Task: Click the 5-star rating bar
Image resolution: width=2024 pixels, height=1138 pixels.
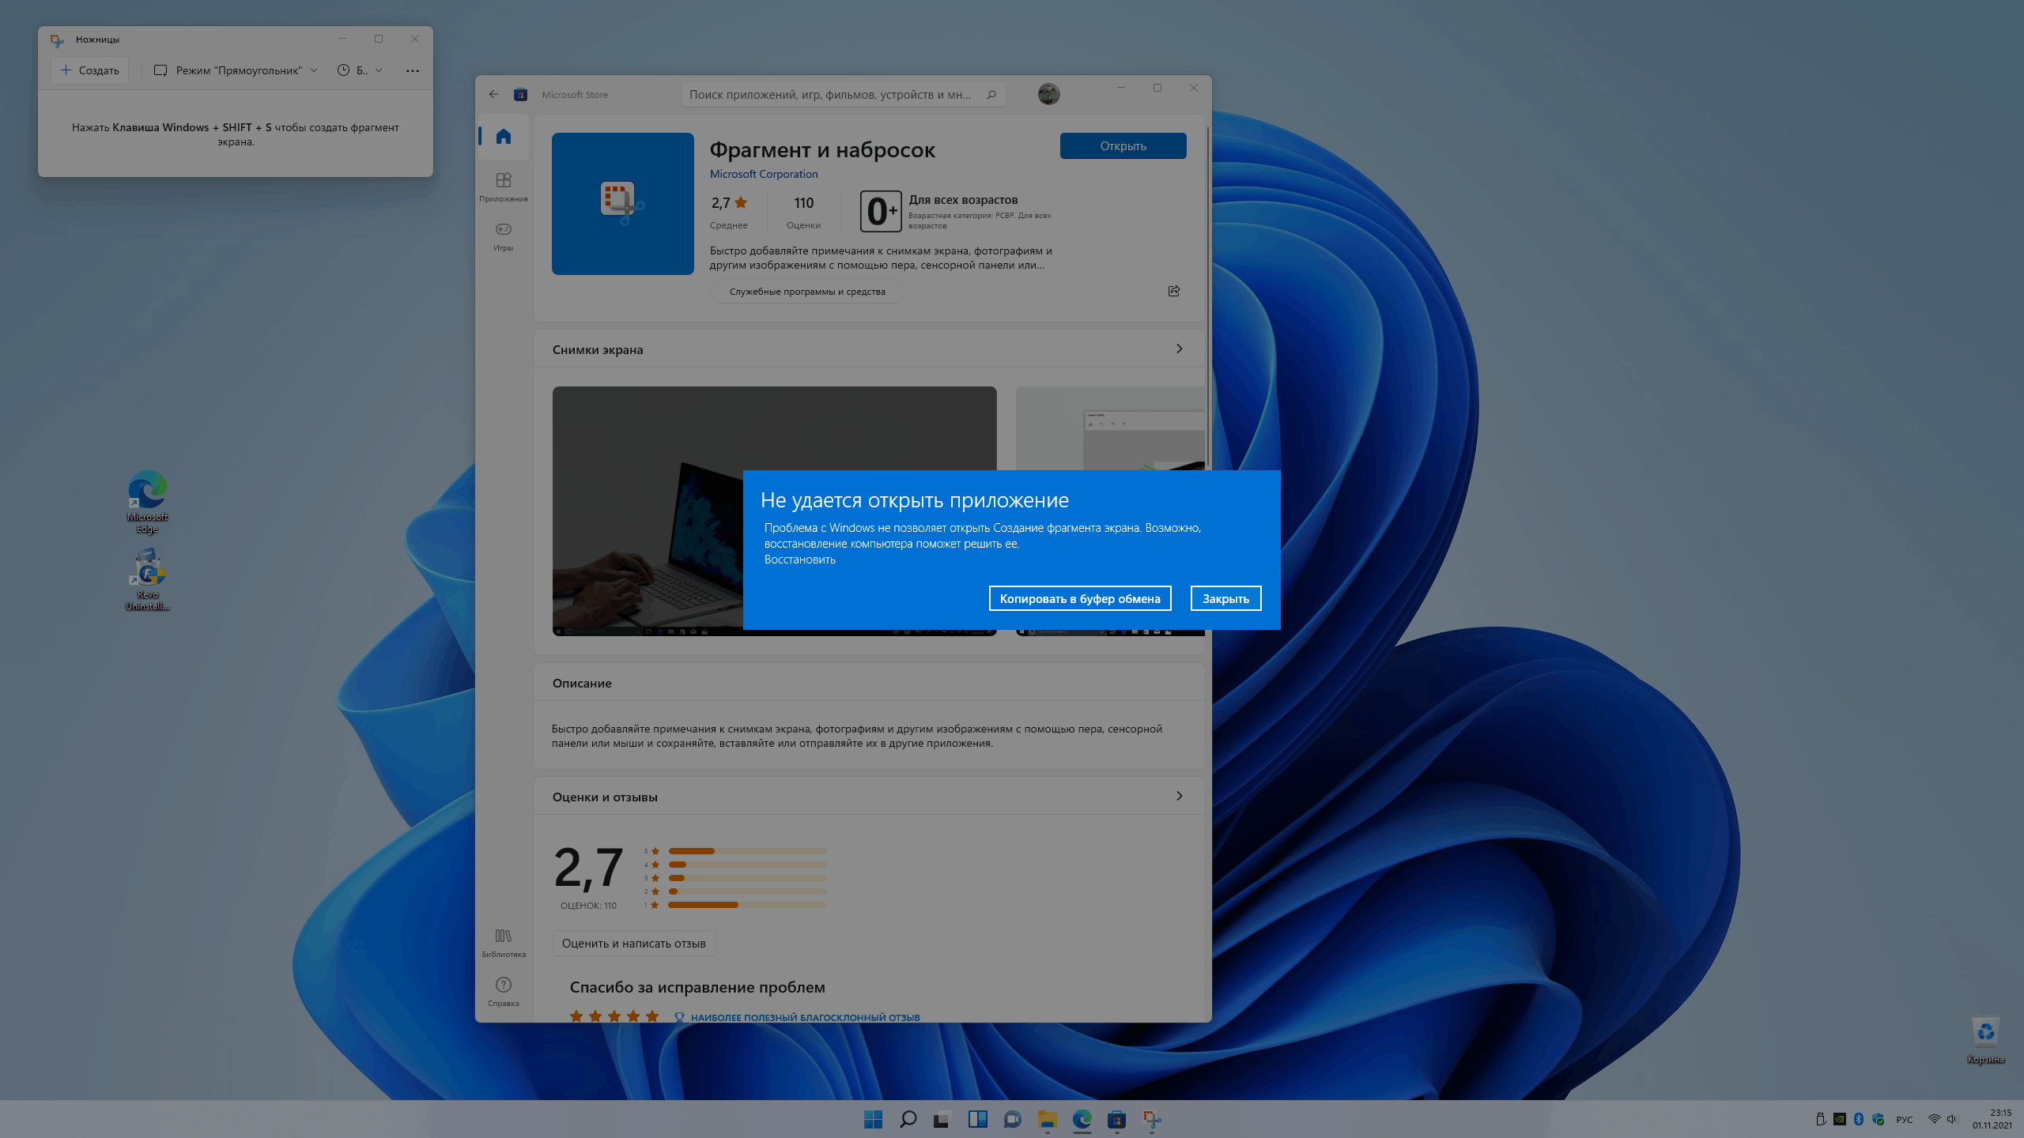Action: tap(747, 851)
